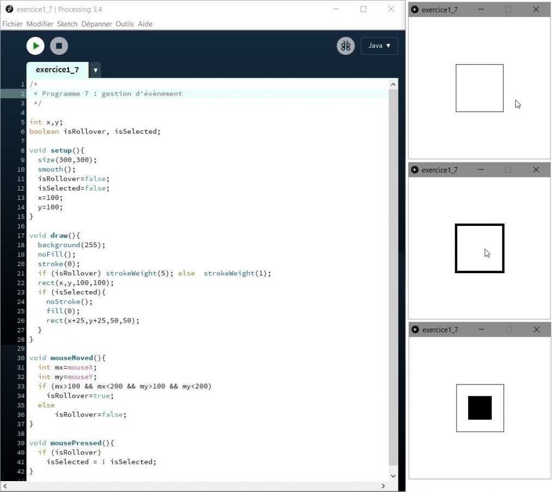The height and width of the screenshot is (492, 556).
Task: Stop the running sketch
Action: pos(59,46)
